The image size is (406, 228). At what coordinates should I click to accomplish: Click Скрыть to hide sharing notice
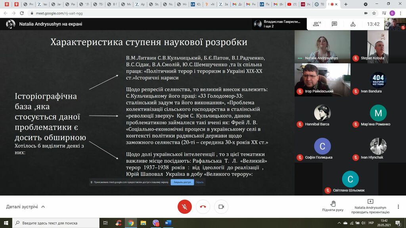tap(199, 182)
